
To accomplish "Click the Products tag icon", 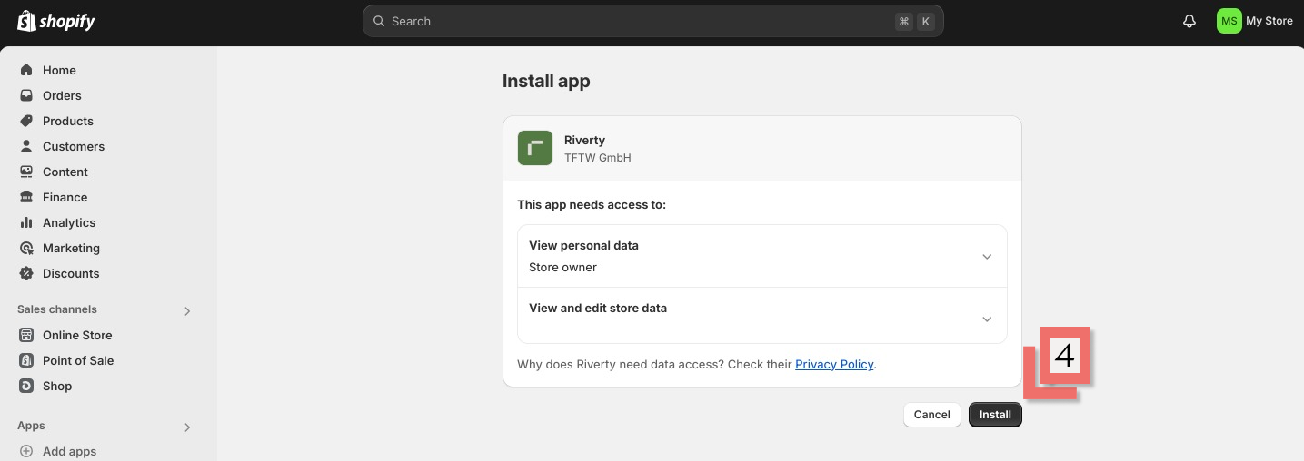I will pyautogui.click(x=26, y=121).
